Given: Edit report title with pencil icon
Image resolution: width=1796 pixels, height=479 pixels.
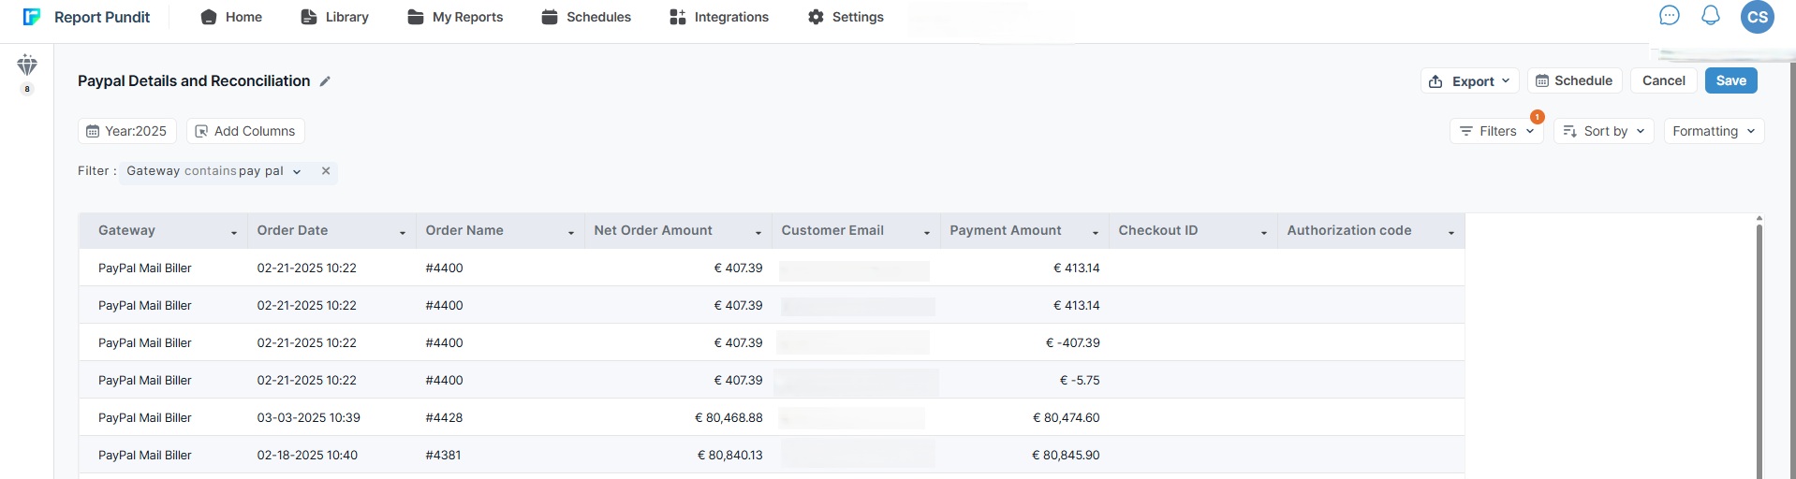Looking at the screenshot, I should 325,81.
